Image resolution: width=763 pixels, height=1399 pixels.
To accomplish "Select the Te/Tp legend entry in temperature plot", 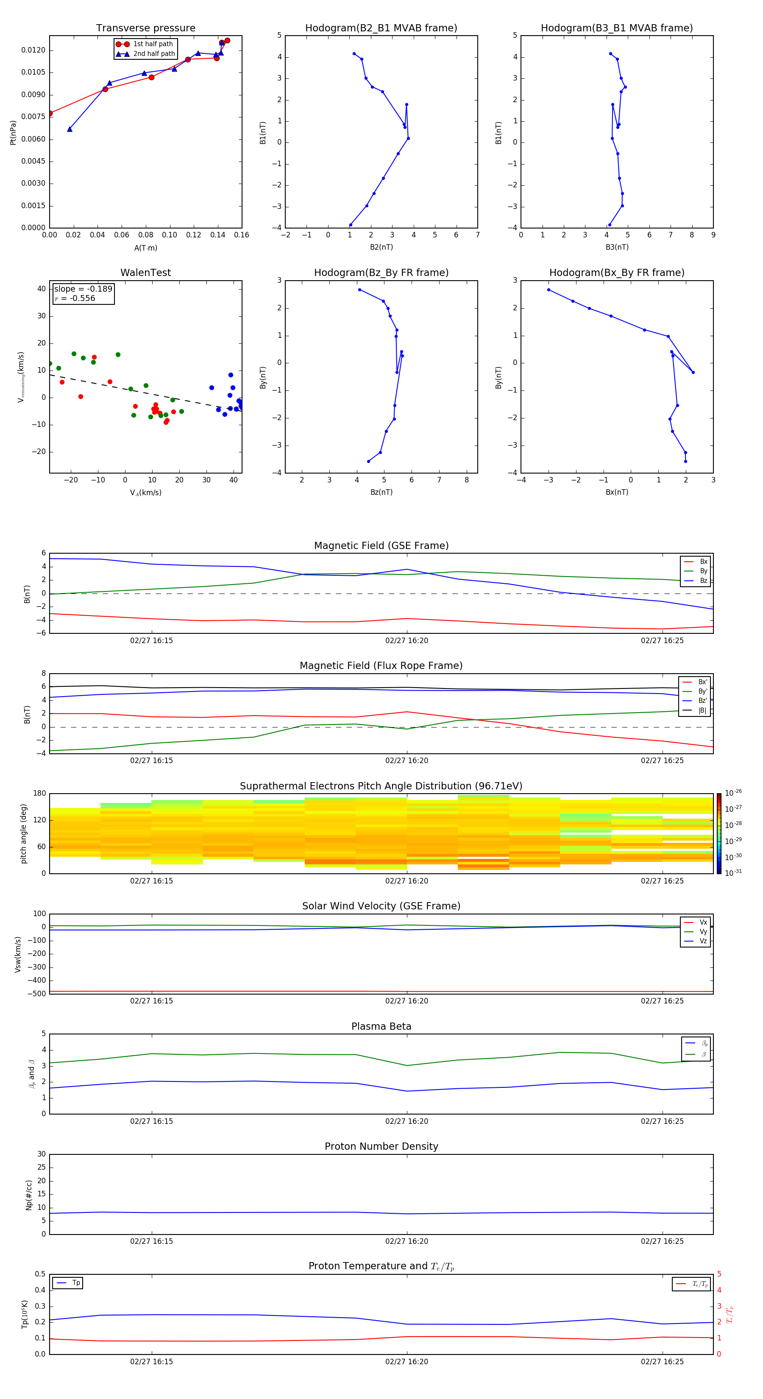I will tap(692, 1285).
